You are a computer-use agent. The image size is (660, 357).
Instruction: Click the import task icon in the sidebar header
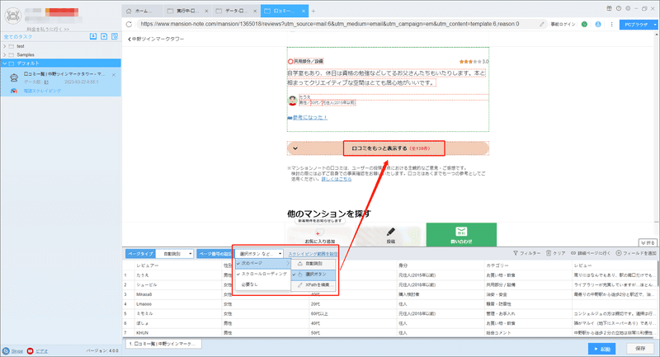tap(93, 36)
